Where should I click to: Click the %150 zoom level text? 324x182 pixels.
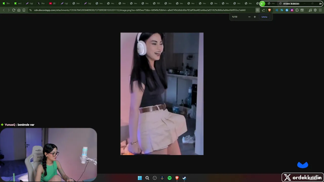(235, 17)
